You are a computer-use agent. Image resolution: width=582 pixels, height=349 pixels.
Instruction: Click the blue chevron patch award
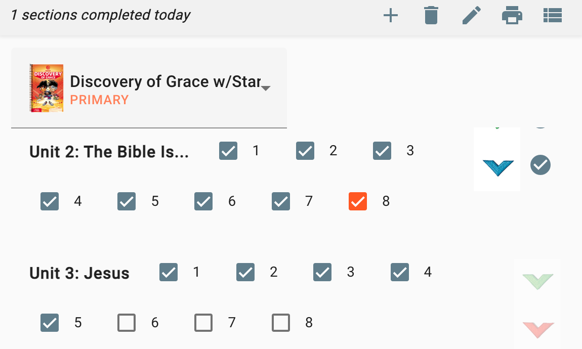(x=497, y=167)
